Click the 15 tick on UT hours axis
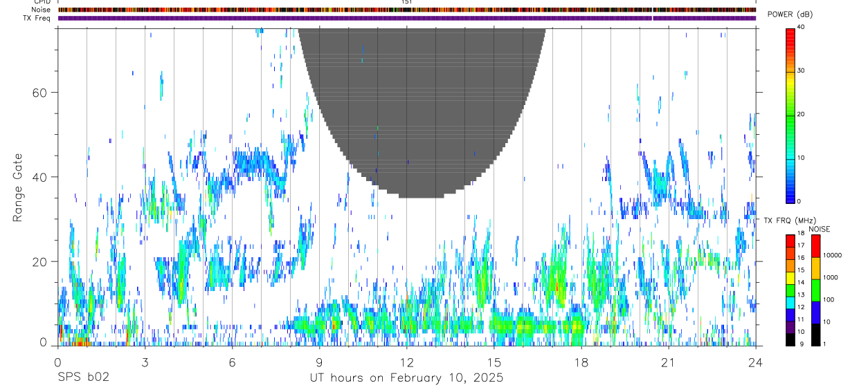850x392 pixels. point(494,362)
